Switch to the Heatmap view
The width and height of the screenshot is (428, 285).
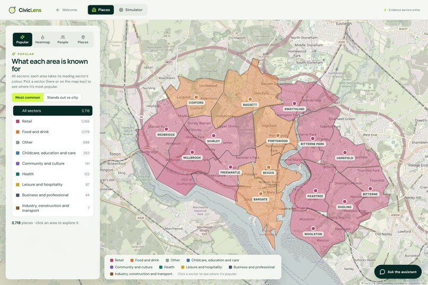tap(42, 40)
